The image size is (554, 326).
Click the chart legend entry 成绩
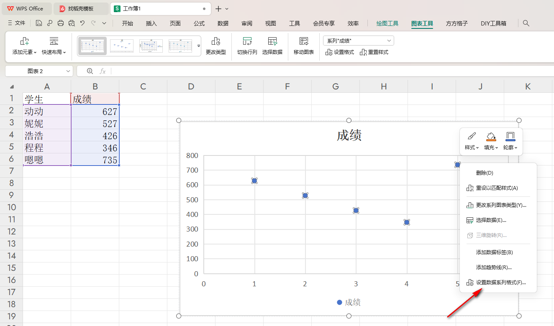(x=349, y=303)
